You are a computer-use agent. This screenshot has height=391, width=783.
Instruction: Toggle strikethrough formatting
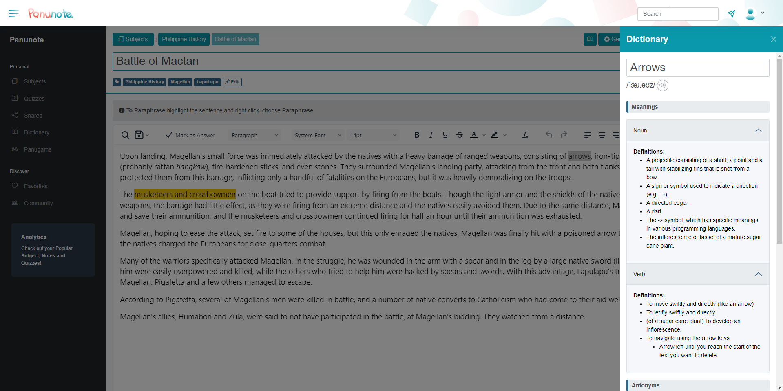click(460, 135)
